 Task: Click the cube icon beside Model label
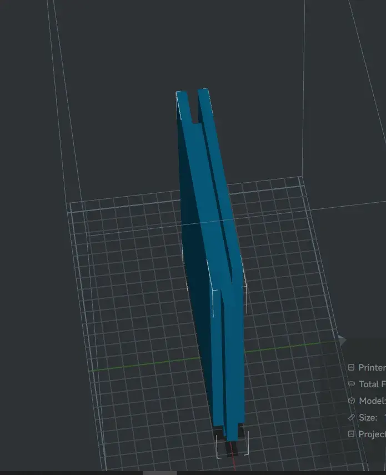tap(351, 401)
